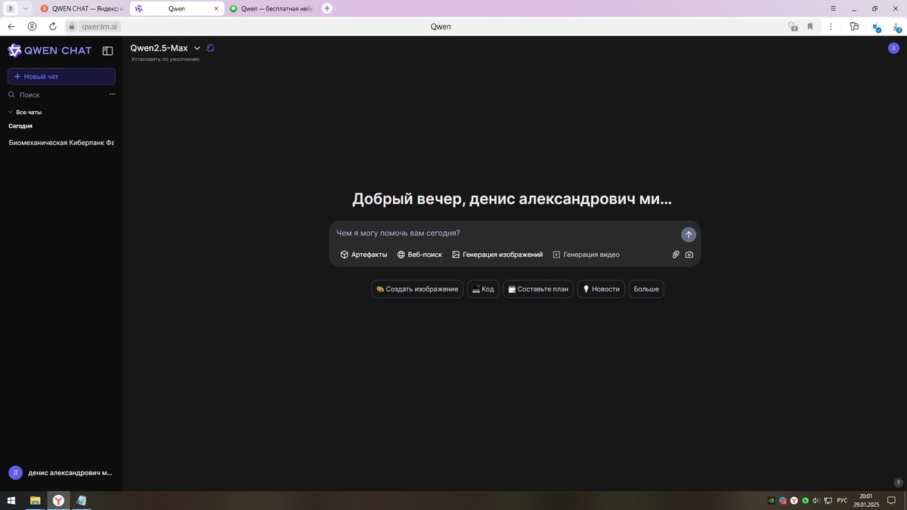The image size is (907, 510).
Task: Toggle 'Веб-поиск' mode
Action: [419, 255]
